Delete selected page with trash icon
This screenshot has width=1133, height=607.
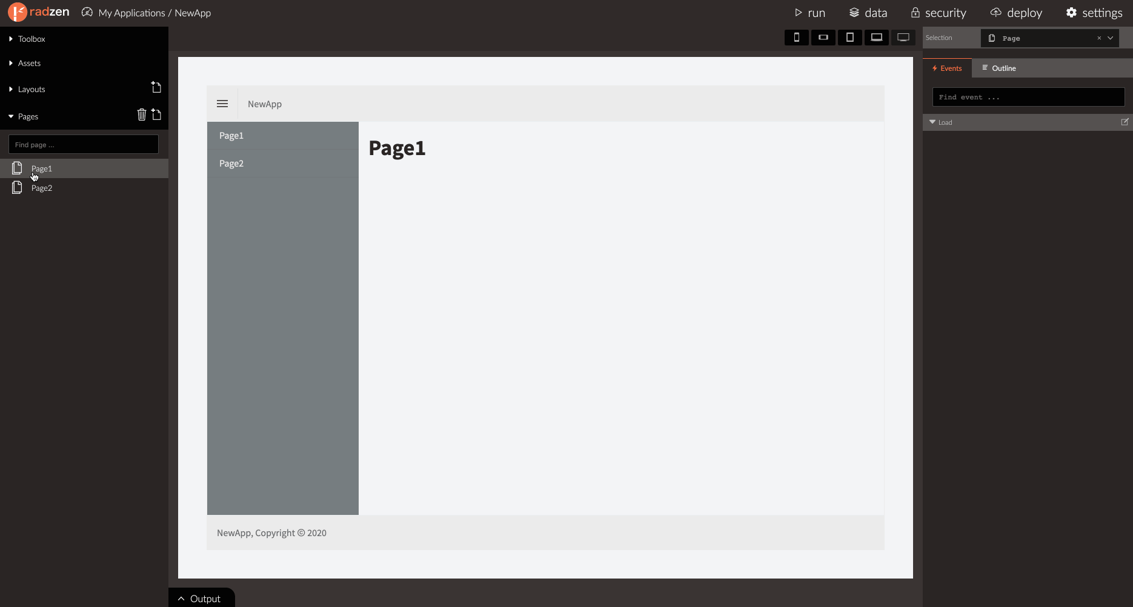(142, 114)
